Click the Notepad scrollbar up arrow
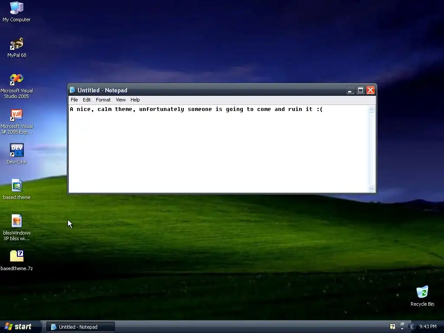The height and width of the screenshot is (333, 444). pos(371,110)
